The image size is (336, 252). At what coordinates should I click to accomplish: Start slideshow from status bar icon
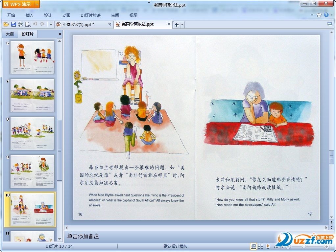click(268, 246)
